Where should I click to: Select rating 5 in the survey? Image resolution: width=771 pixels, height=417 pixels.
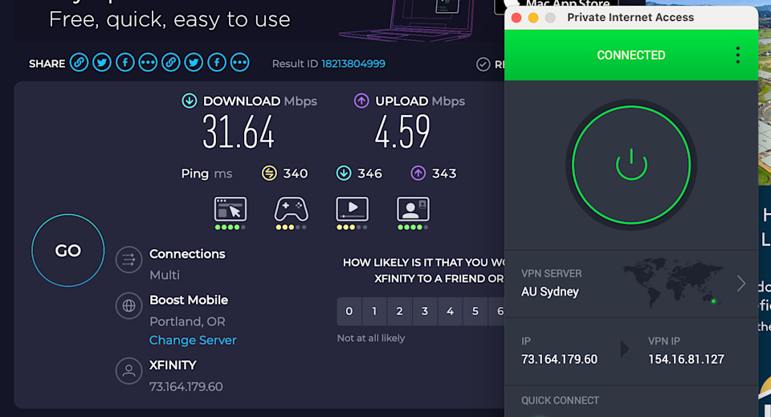tap(475, 311)
